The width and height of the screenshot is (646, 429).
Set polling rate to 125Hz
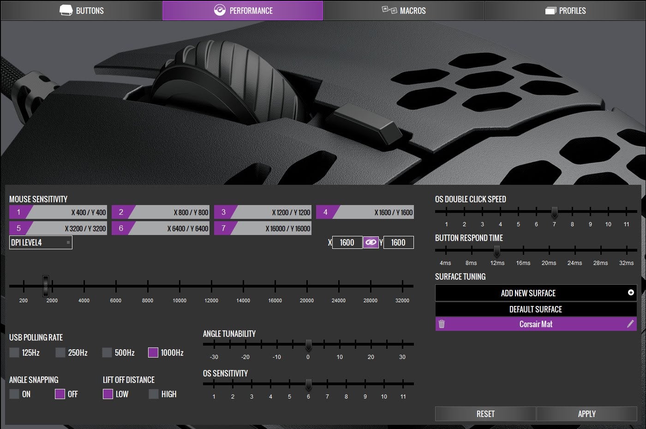pyautogui.click(x=14, y=353)
